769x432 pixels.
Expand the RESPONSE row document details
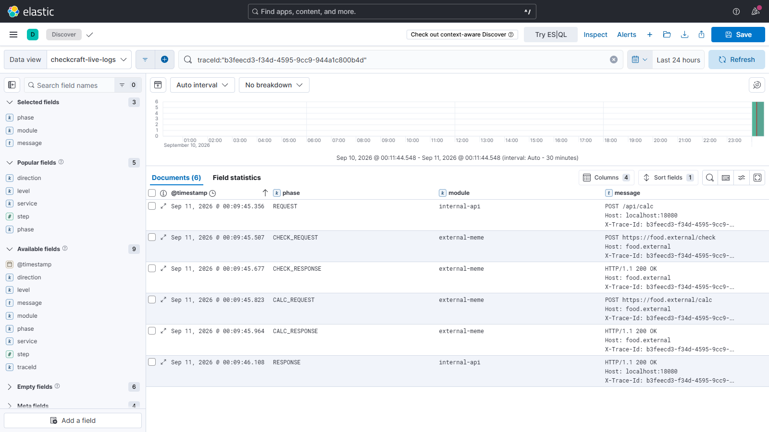pyautogui.click(x=163, y=362)
